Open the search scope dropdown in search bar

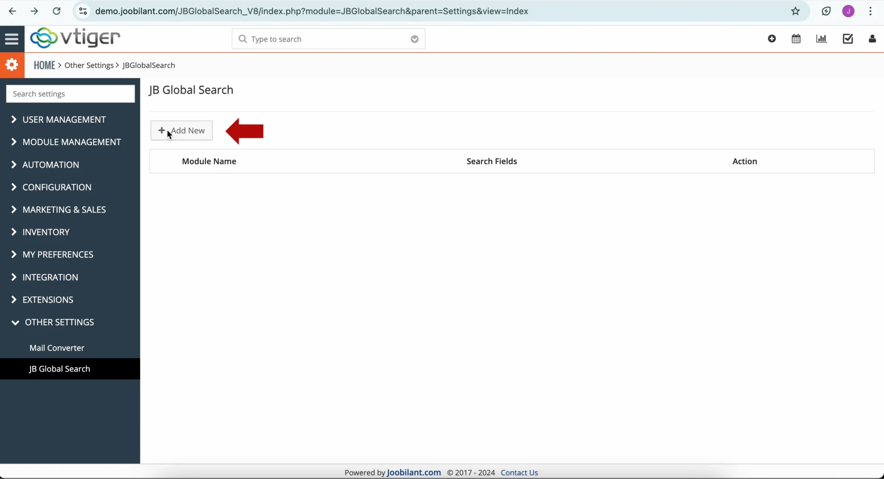(414, 39)
